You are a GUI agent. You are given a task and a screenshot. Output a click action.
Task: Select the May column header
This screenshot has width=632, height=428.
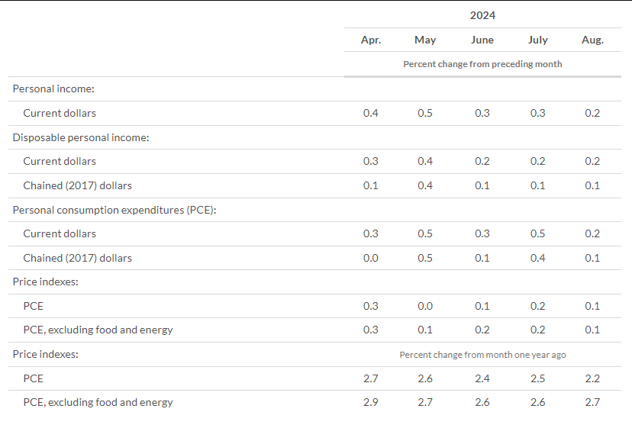(425, 40)
